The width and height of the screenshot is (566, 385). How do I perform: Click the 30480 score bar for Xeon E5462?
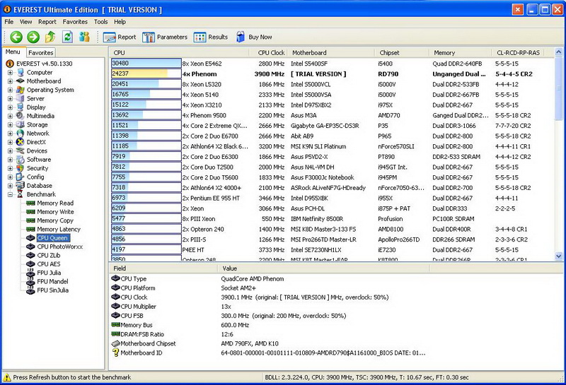[146, 64]
